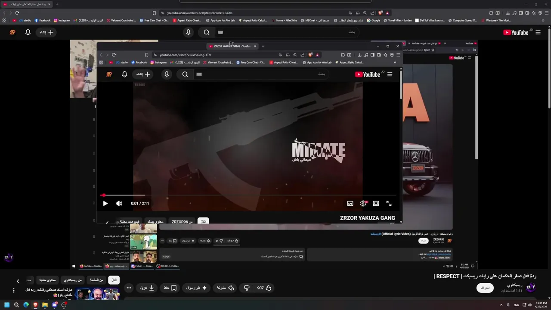This screenshot has width=551, height=310.
Task: Open the YouTube guide hamburger menu in outer page
Action: point(538,32)
